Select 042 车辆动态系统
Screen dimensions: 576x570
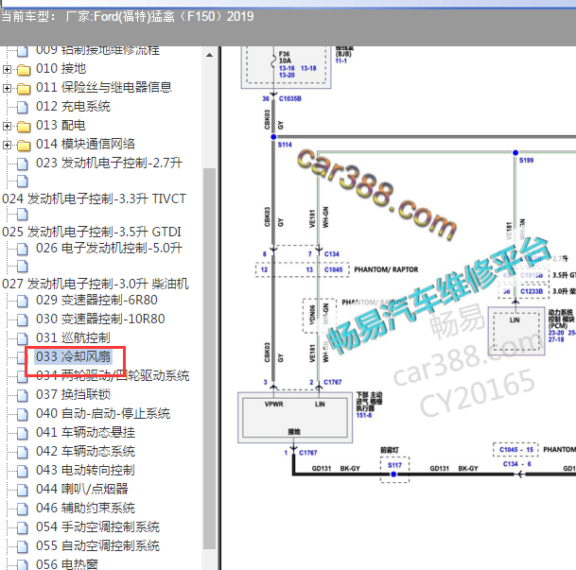[x=85, y=452]
